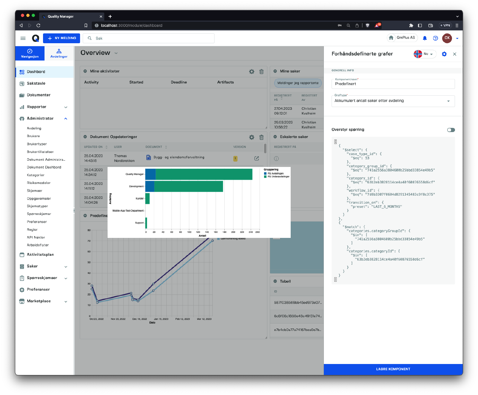This screenshot has height=395, width=478.
Task: Click the Komponentnavn input field
Action: (393, 84)
